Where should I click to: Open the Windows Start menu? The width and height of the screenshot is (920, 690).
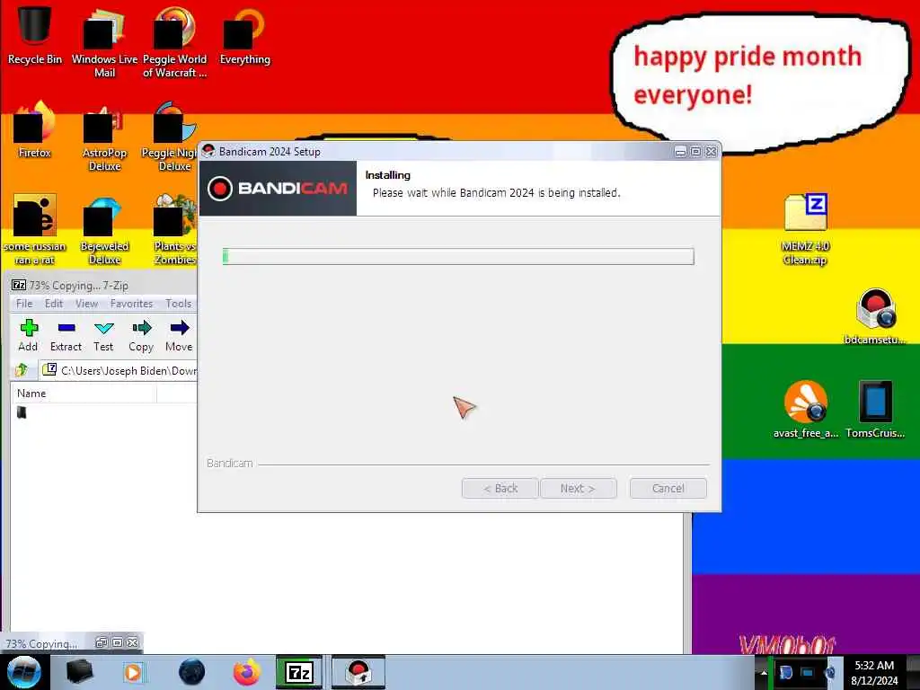23,672
